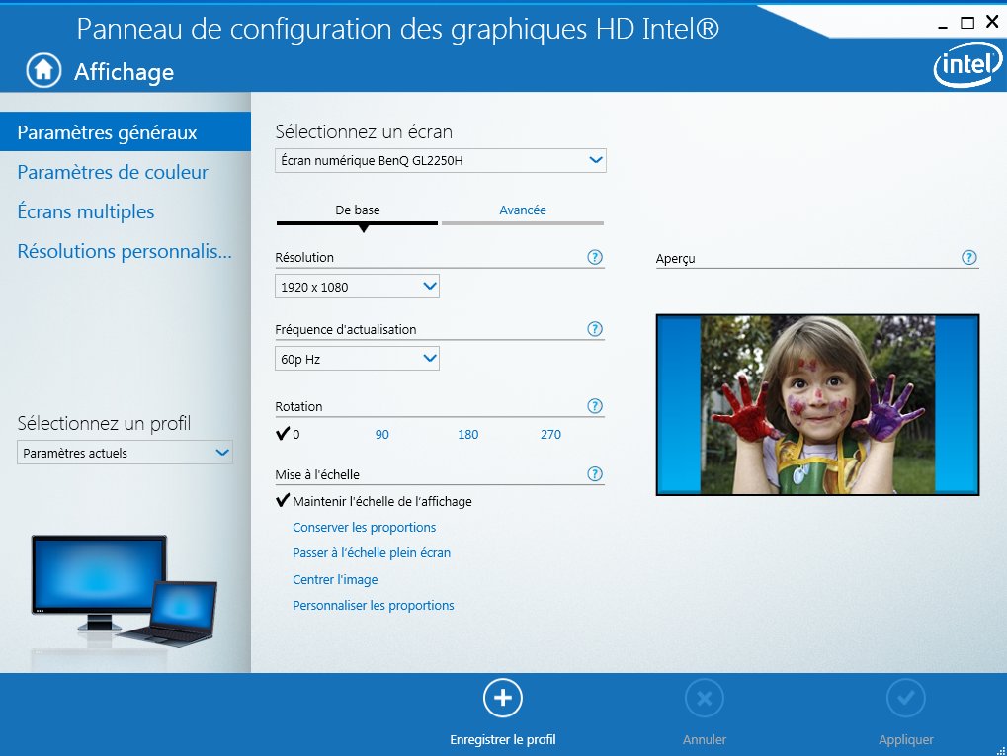The height and width of the screenshot is (756, 1007).
Task: Open the Aperçu help icon
Action: (968, 256)
